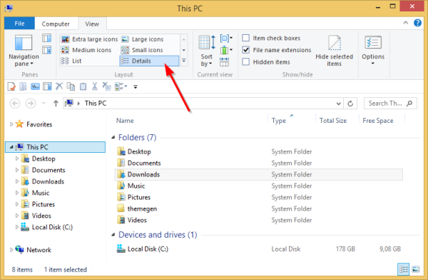Select Videos in the navigation tree

click(41, 216)
